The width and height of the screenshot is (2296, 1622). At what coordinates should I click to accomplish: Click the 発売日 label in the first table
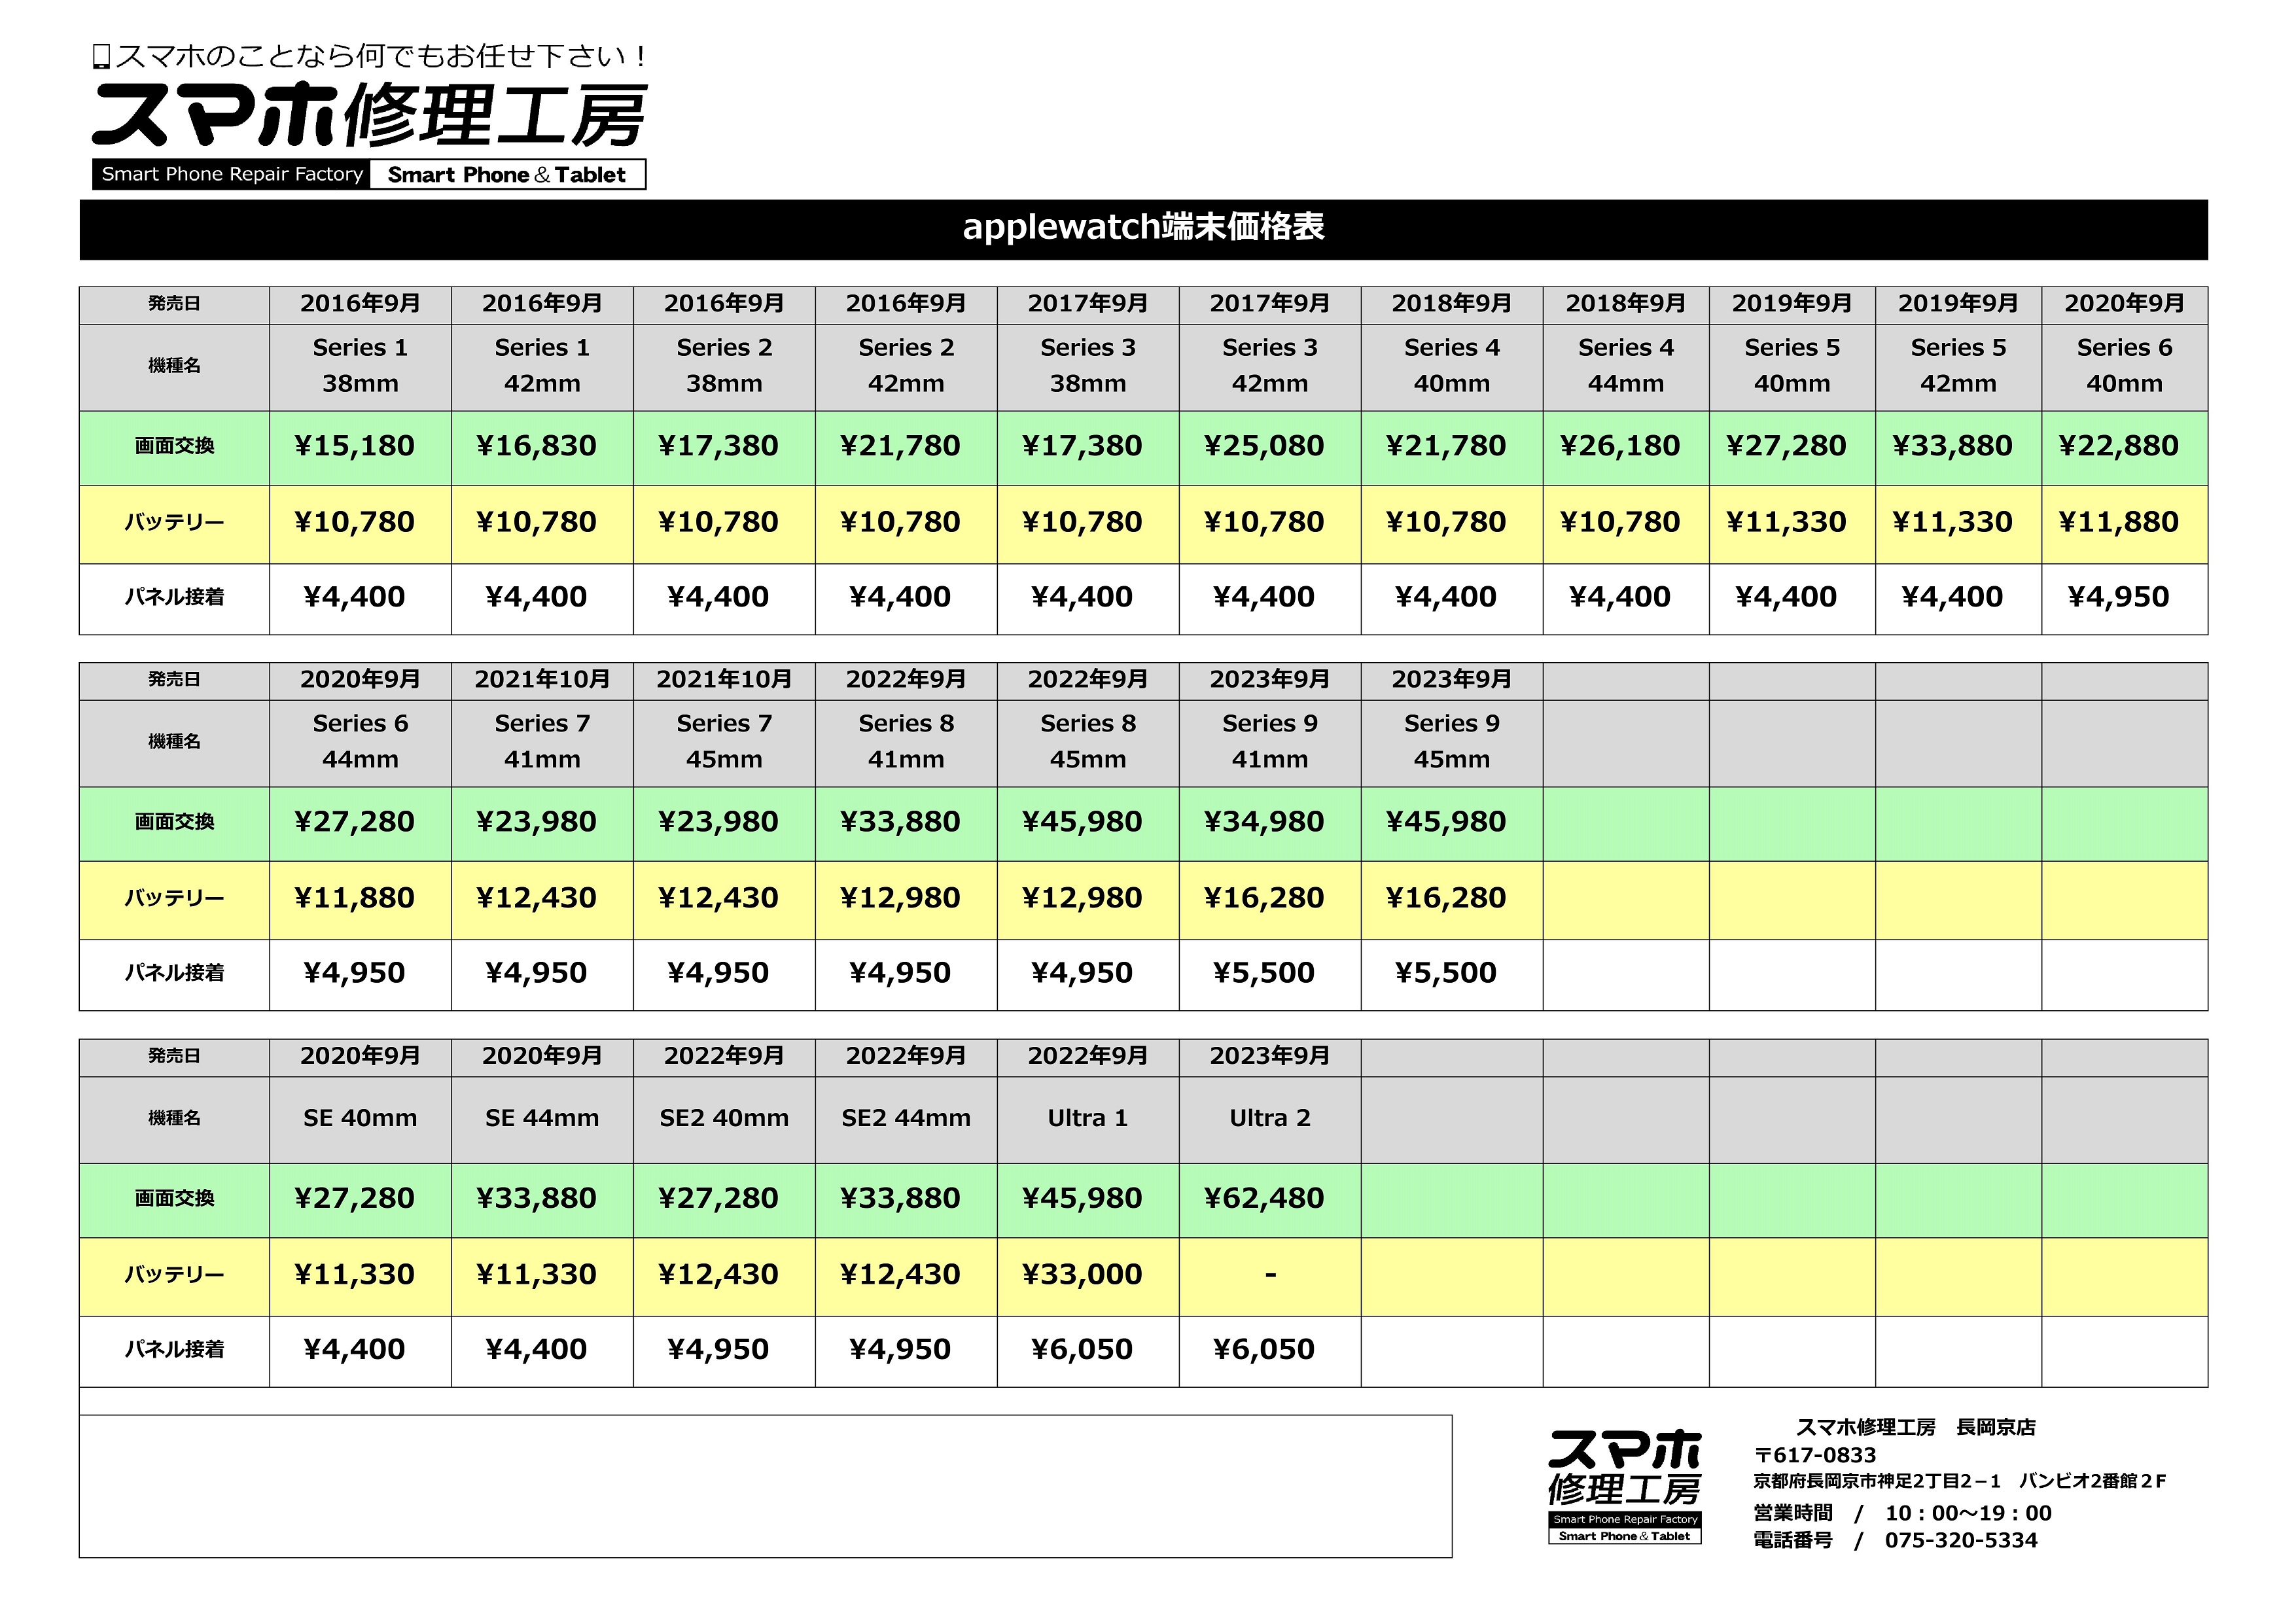(x=175, y=304)
